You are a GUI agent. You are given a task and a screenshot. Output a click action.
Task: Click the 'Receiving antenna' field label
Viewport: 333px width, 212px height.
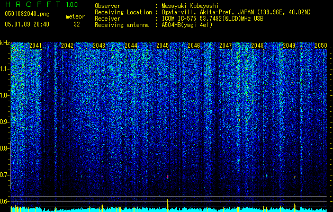coord(122,25)
